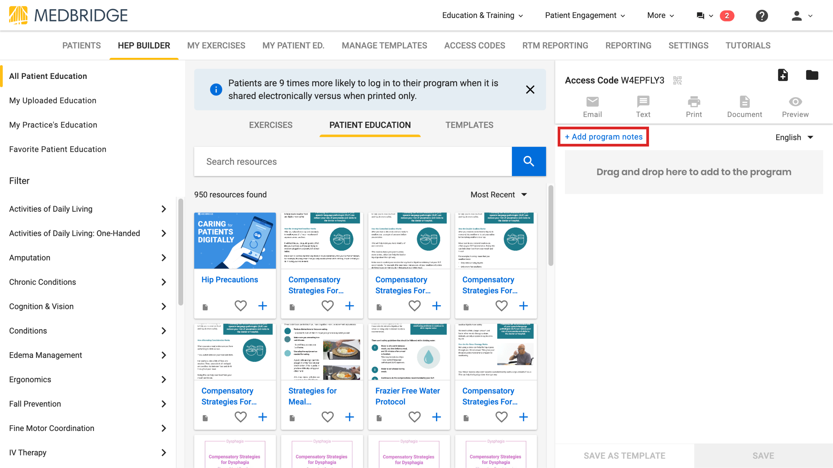Open the messages chat icon
The width and height of the screenshot is (833, 468).
coord(700,16)
